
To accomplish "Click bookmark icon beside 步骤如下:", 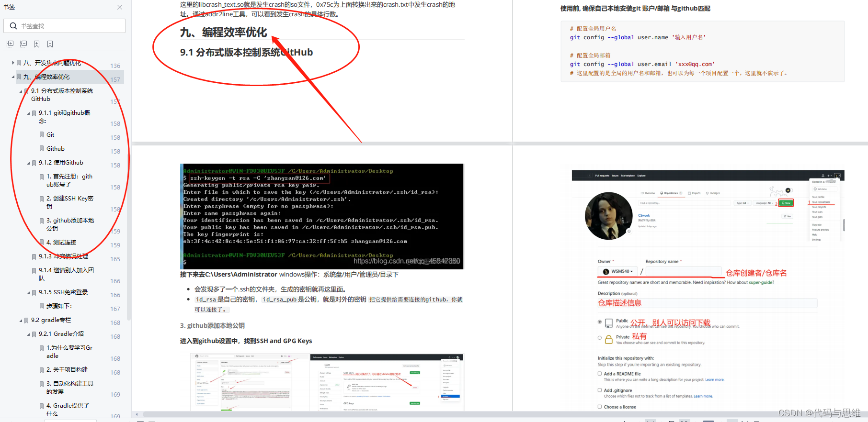I will coord(42,306).
